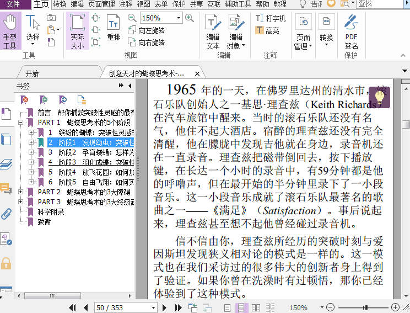The height and width of the screenshot is (313, 410).
Task: Open the document tab list dropdown arrow
Action: coord(404,71)
